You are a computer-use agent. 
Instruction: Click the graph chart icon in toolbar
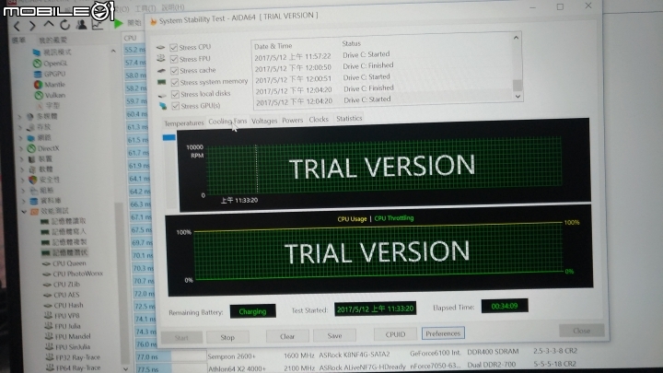click(98, 24)
